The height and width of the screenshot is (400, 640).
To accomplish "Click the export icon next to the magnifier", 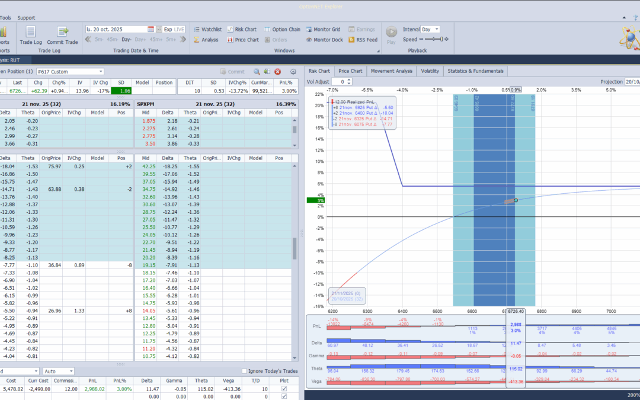I will coord(267,72).
